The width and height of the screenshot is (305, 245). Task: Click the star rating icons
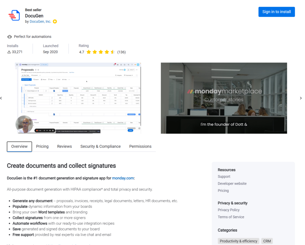point(101,52)
